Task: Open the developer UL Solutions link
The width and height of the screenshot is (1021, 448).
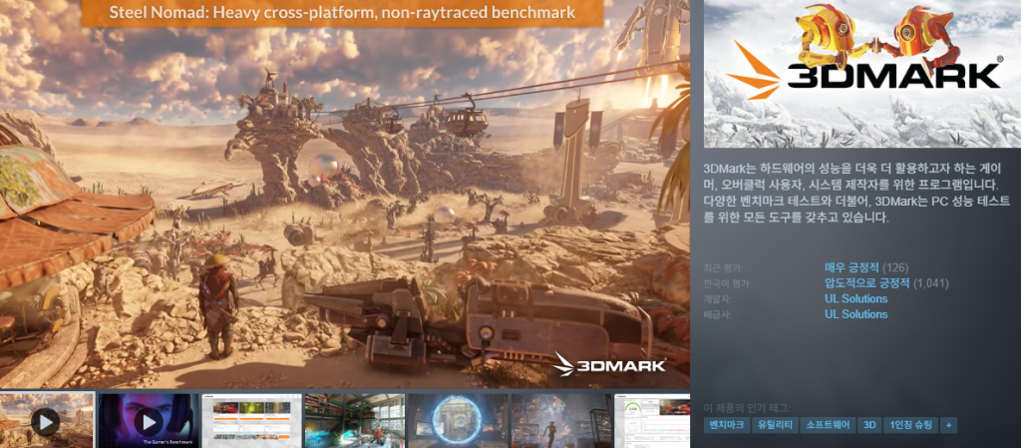Action: coord(855,298)
